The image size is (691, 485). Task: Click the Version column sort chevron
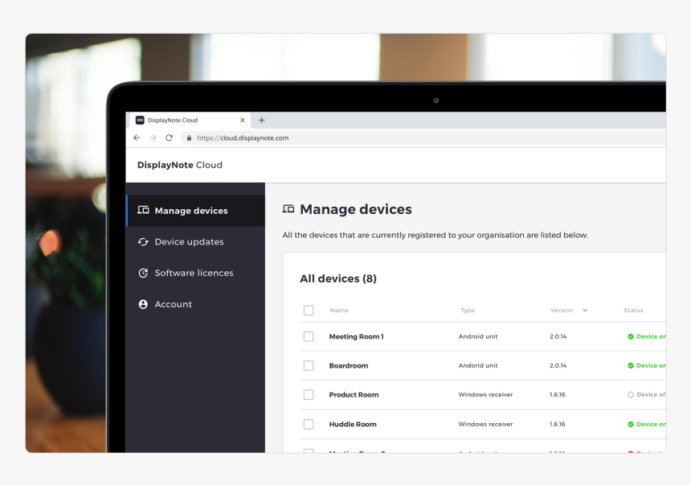tap(585, 310)
